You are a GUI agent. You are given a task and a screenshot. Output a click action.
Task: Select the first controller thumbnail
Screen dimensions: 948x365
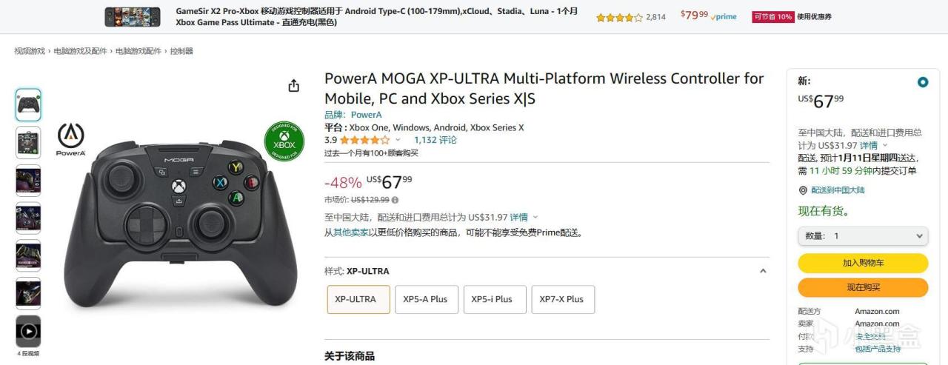28,104
